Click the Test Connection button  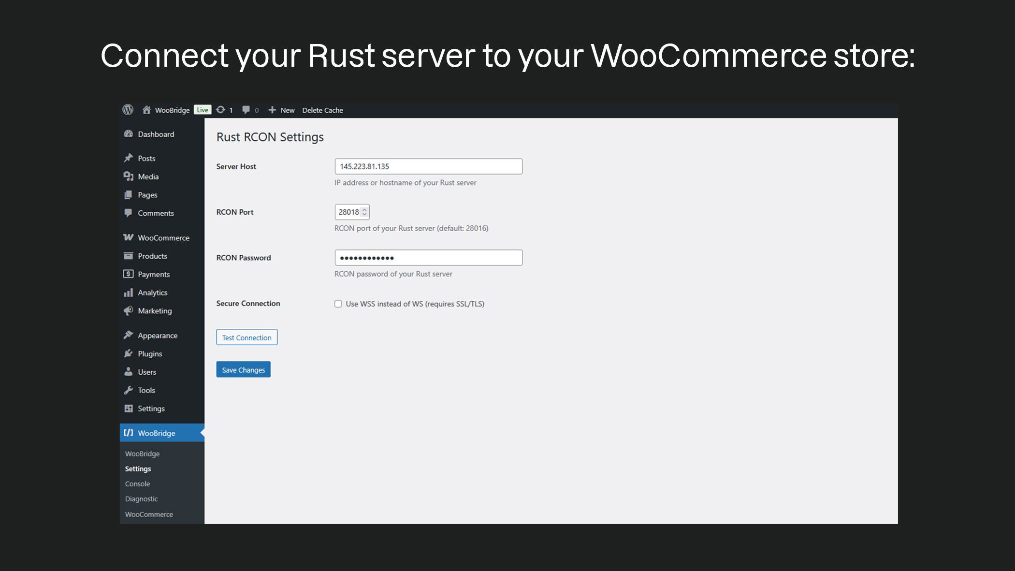[x=246, y=337]
